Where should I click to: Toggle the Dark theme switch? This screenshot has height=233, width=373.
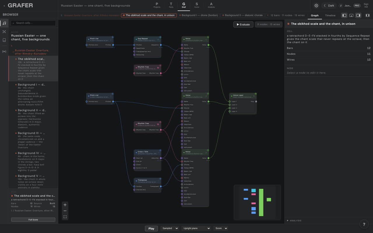(x=329, y=6)
